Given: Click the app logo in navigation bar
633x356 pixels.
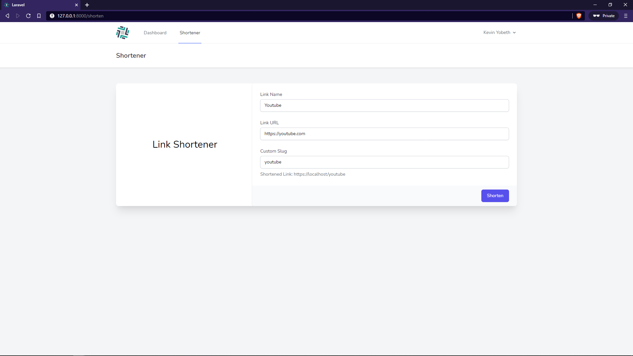Looking at the screenshot, I should coord(123,33).
